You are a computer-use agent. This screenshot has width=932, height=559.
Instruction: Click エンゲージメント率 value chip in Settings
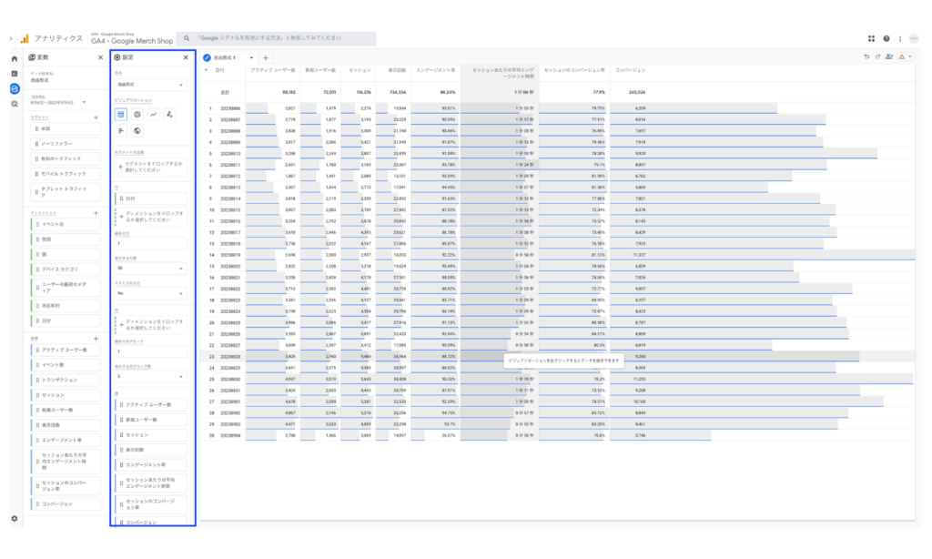tap(150, 465)
